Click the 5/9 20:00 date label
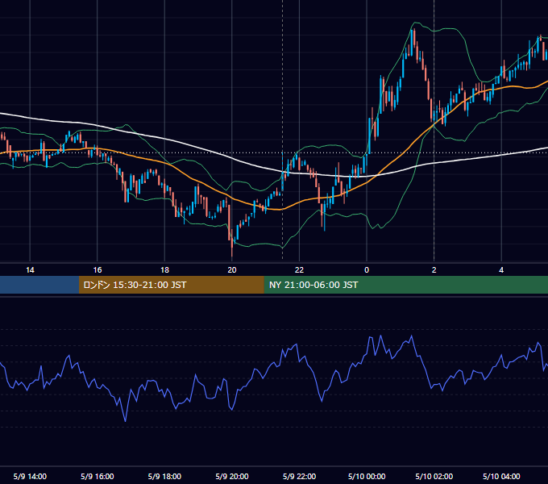The height and width of the screenshot is (484, 548). (232, 476)
